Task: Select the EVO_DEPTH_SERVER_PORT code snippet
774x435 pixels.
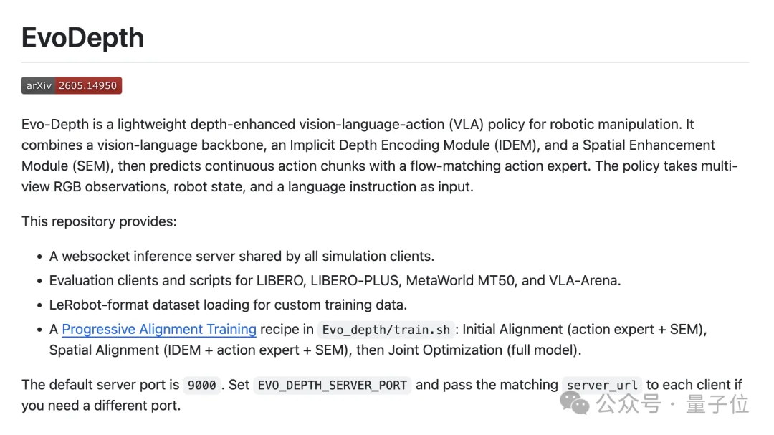Action: click(x=333, y=385)
